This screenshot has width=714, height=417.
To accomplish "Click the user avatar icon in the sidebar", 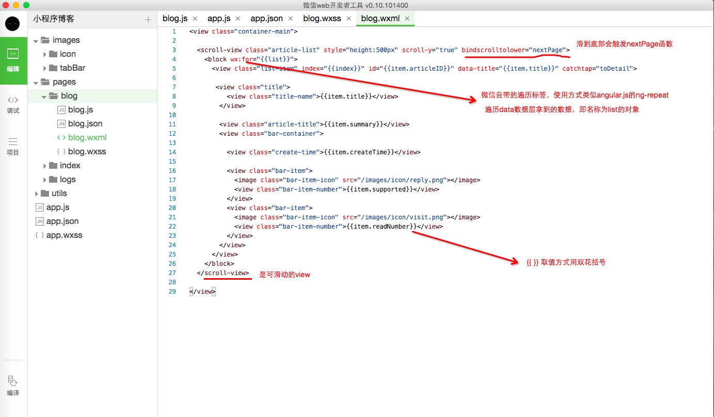I will tap(13, 24).
